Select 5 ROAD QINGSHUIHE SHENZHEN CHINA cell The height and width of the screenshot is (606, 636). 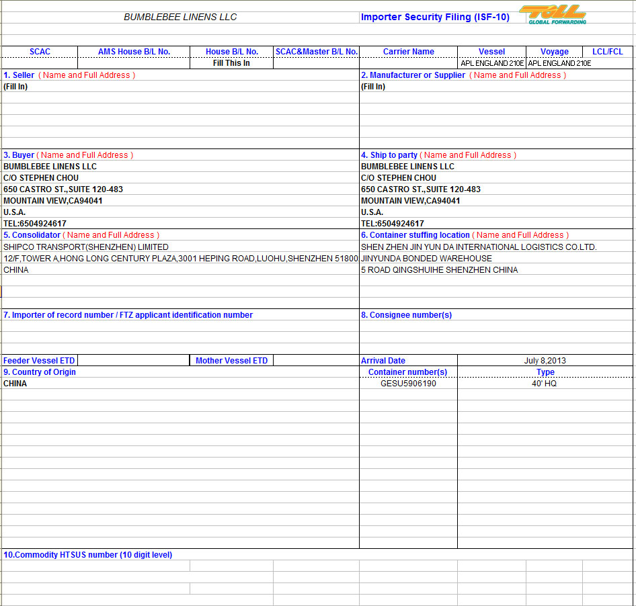[496, 269]
